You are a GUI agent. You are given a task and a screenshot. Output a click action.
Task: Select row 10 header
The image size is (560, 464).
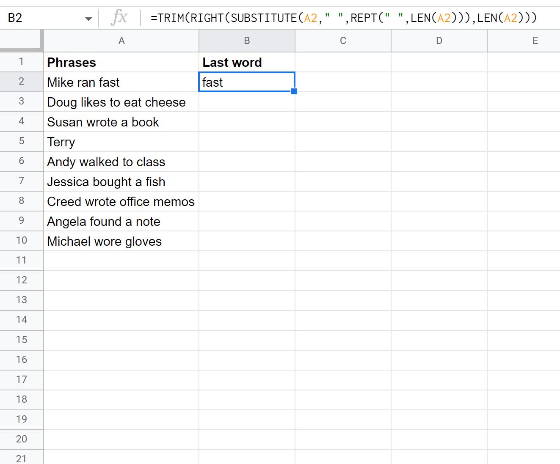(22, 241)
